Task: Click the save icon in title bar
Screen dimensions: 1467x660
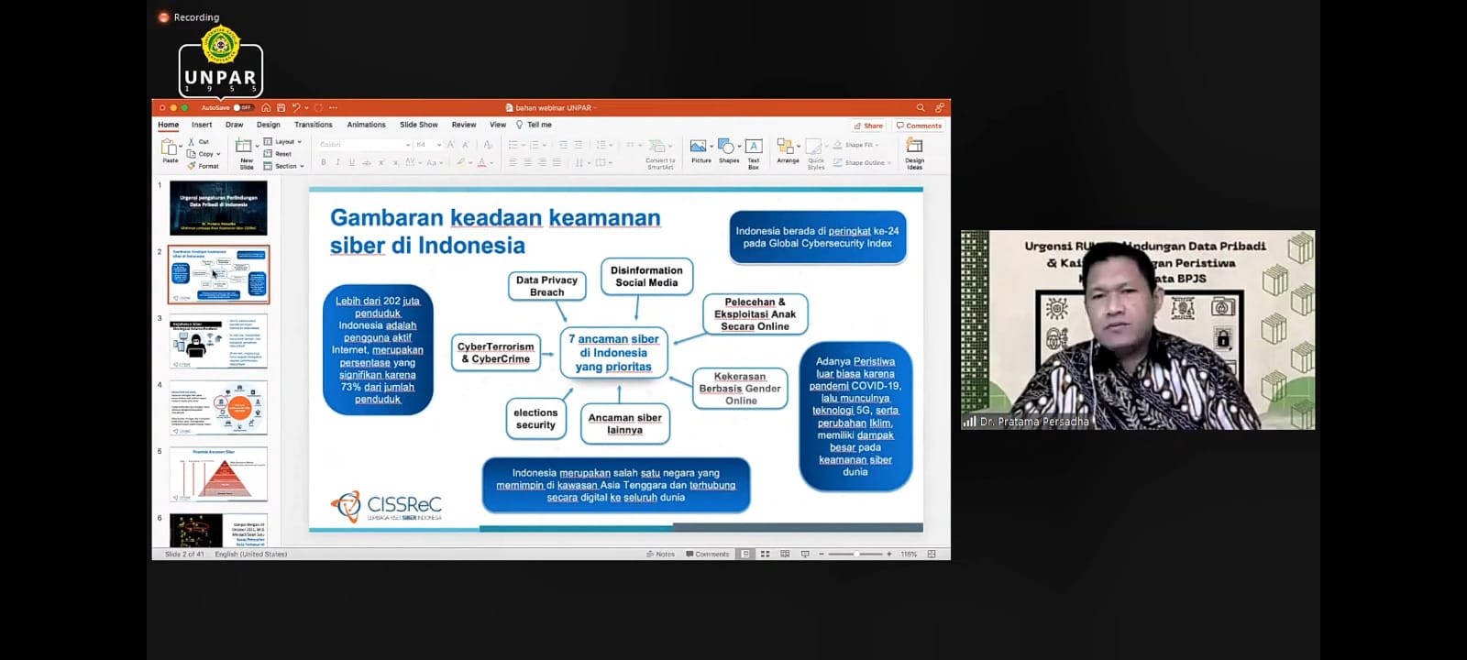Action: coord(281,108)
